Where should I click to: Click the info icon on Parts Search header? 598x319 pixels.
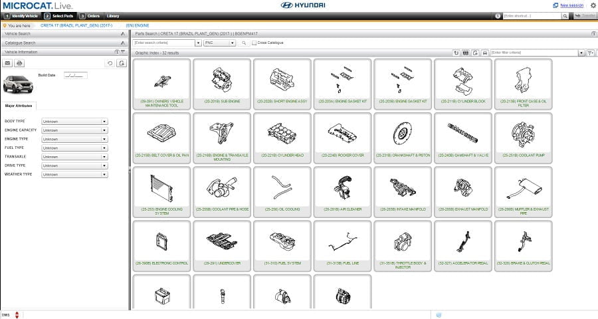593,34
